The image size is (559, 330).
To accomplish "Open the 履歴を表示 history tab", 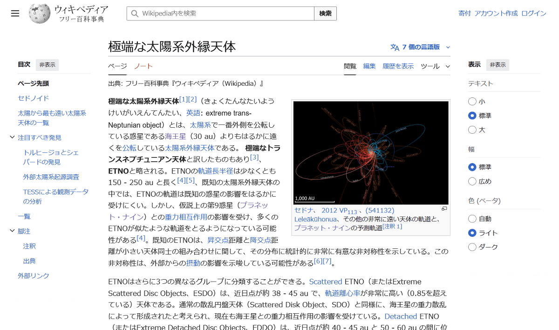I will click(398, 66).
